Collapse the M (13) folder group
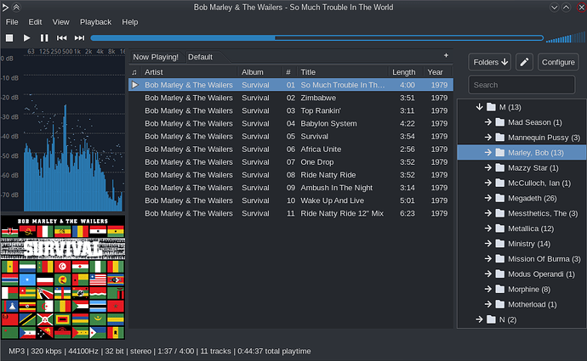Image resolution: width=587 pixels, height=361 pixels. coord(479,107)
